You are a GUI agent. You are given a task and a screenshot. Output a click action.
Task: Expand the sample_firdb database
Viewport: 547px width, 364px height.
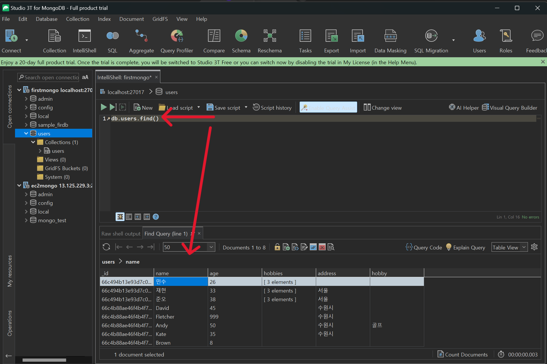tap(26, 125)
